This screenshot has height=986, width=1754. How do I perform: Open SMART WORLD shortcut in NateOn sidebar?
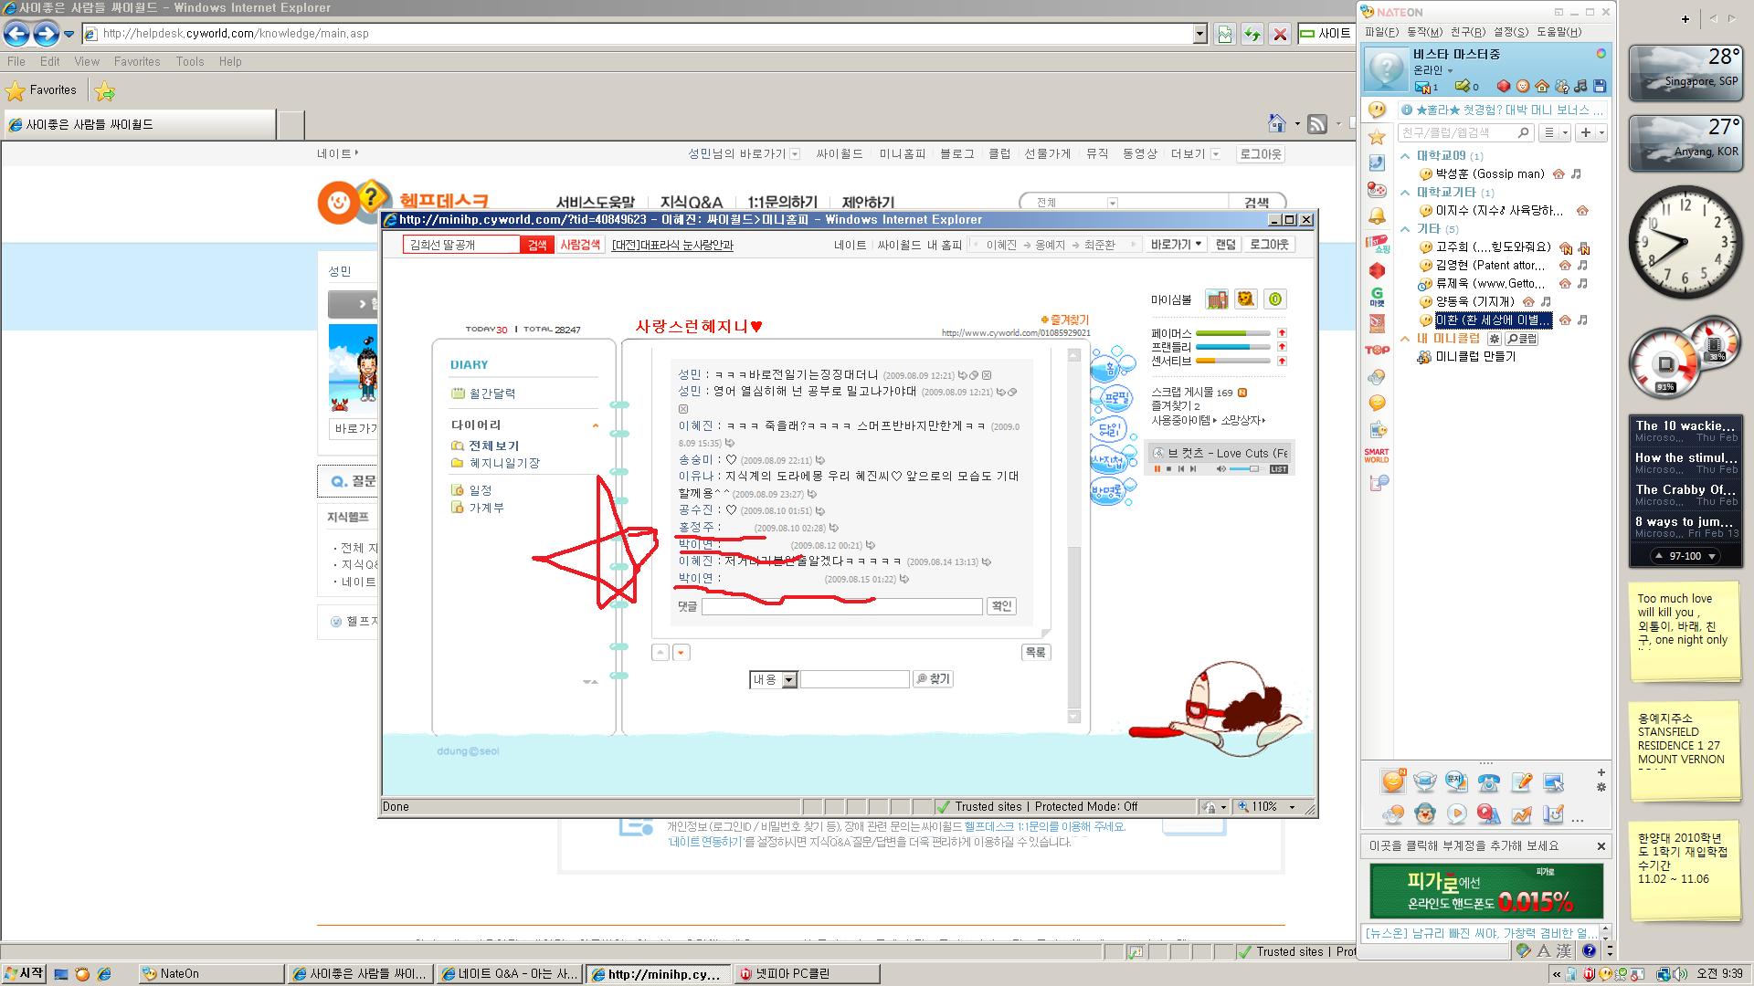[x=1377, y=456]
